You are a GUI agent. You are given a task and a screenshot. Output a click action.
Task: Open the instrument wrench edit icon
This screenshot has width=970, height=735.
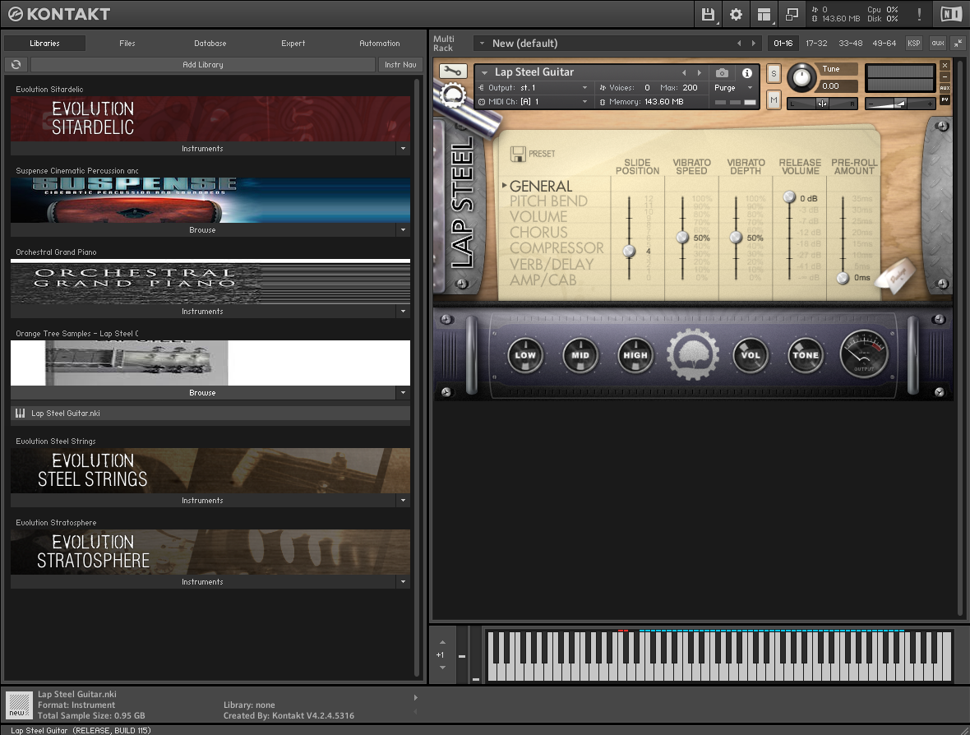coord(453,72)
